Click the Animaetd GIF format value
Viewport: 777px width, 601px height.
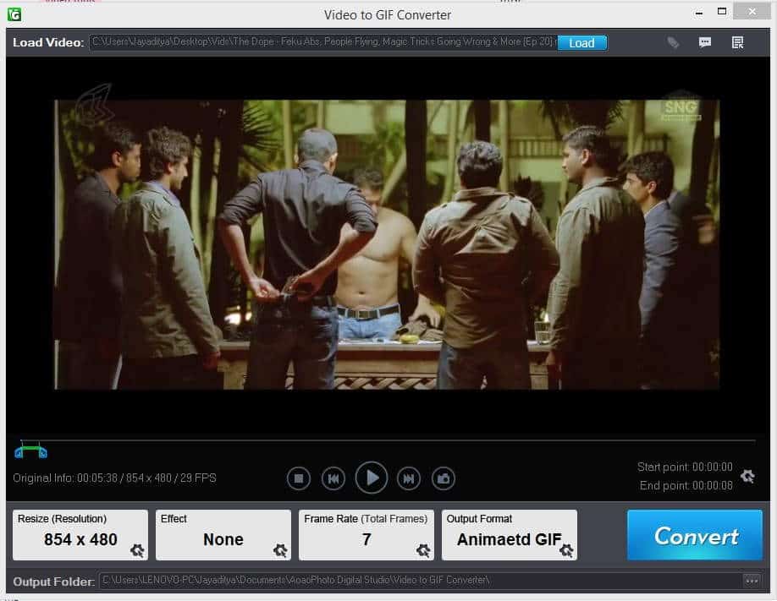point(509,539)
